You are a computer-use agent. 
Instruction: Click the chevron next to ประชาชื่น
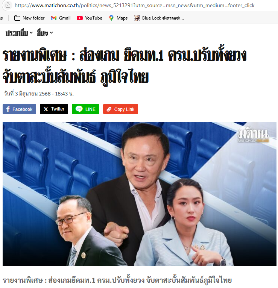(x=31, y=33)
